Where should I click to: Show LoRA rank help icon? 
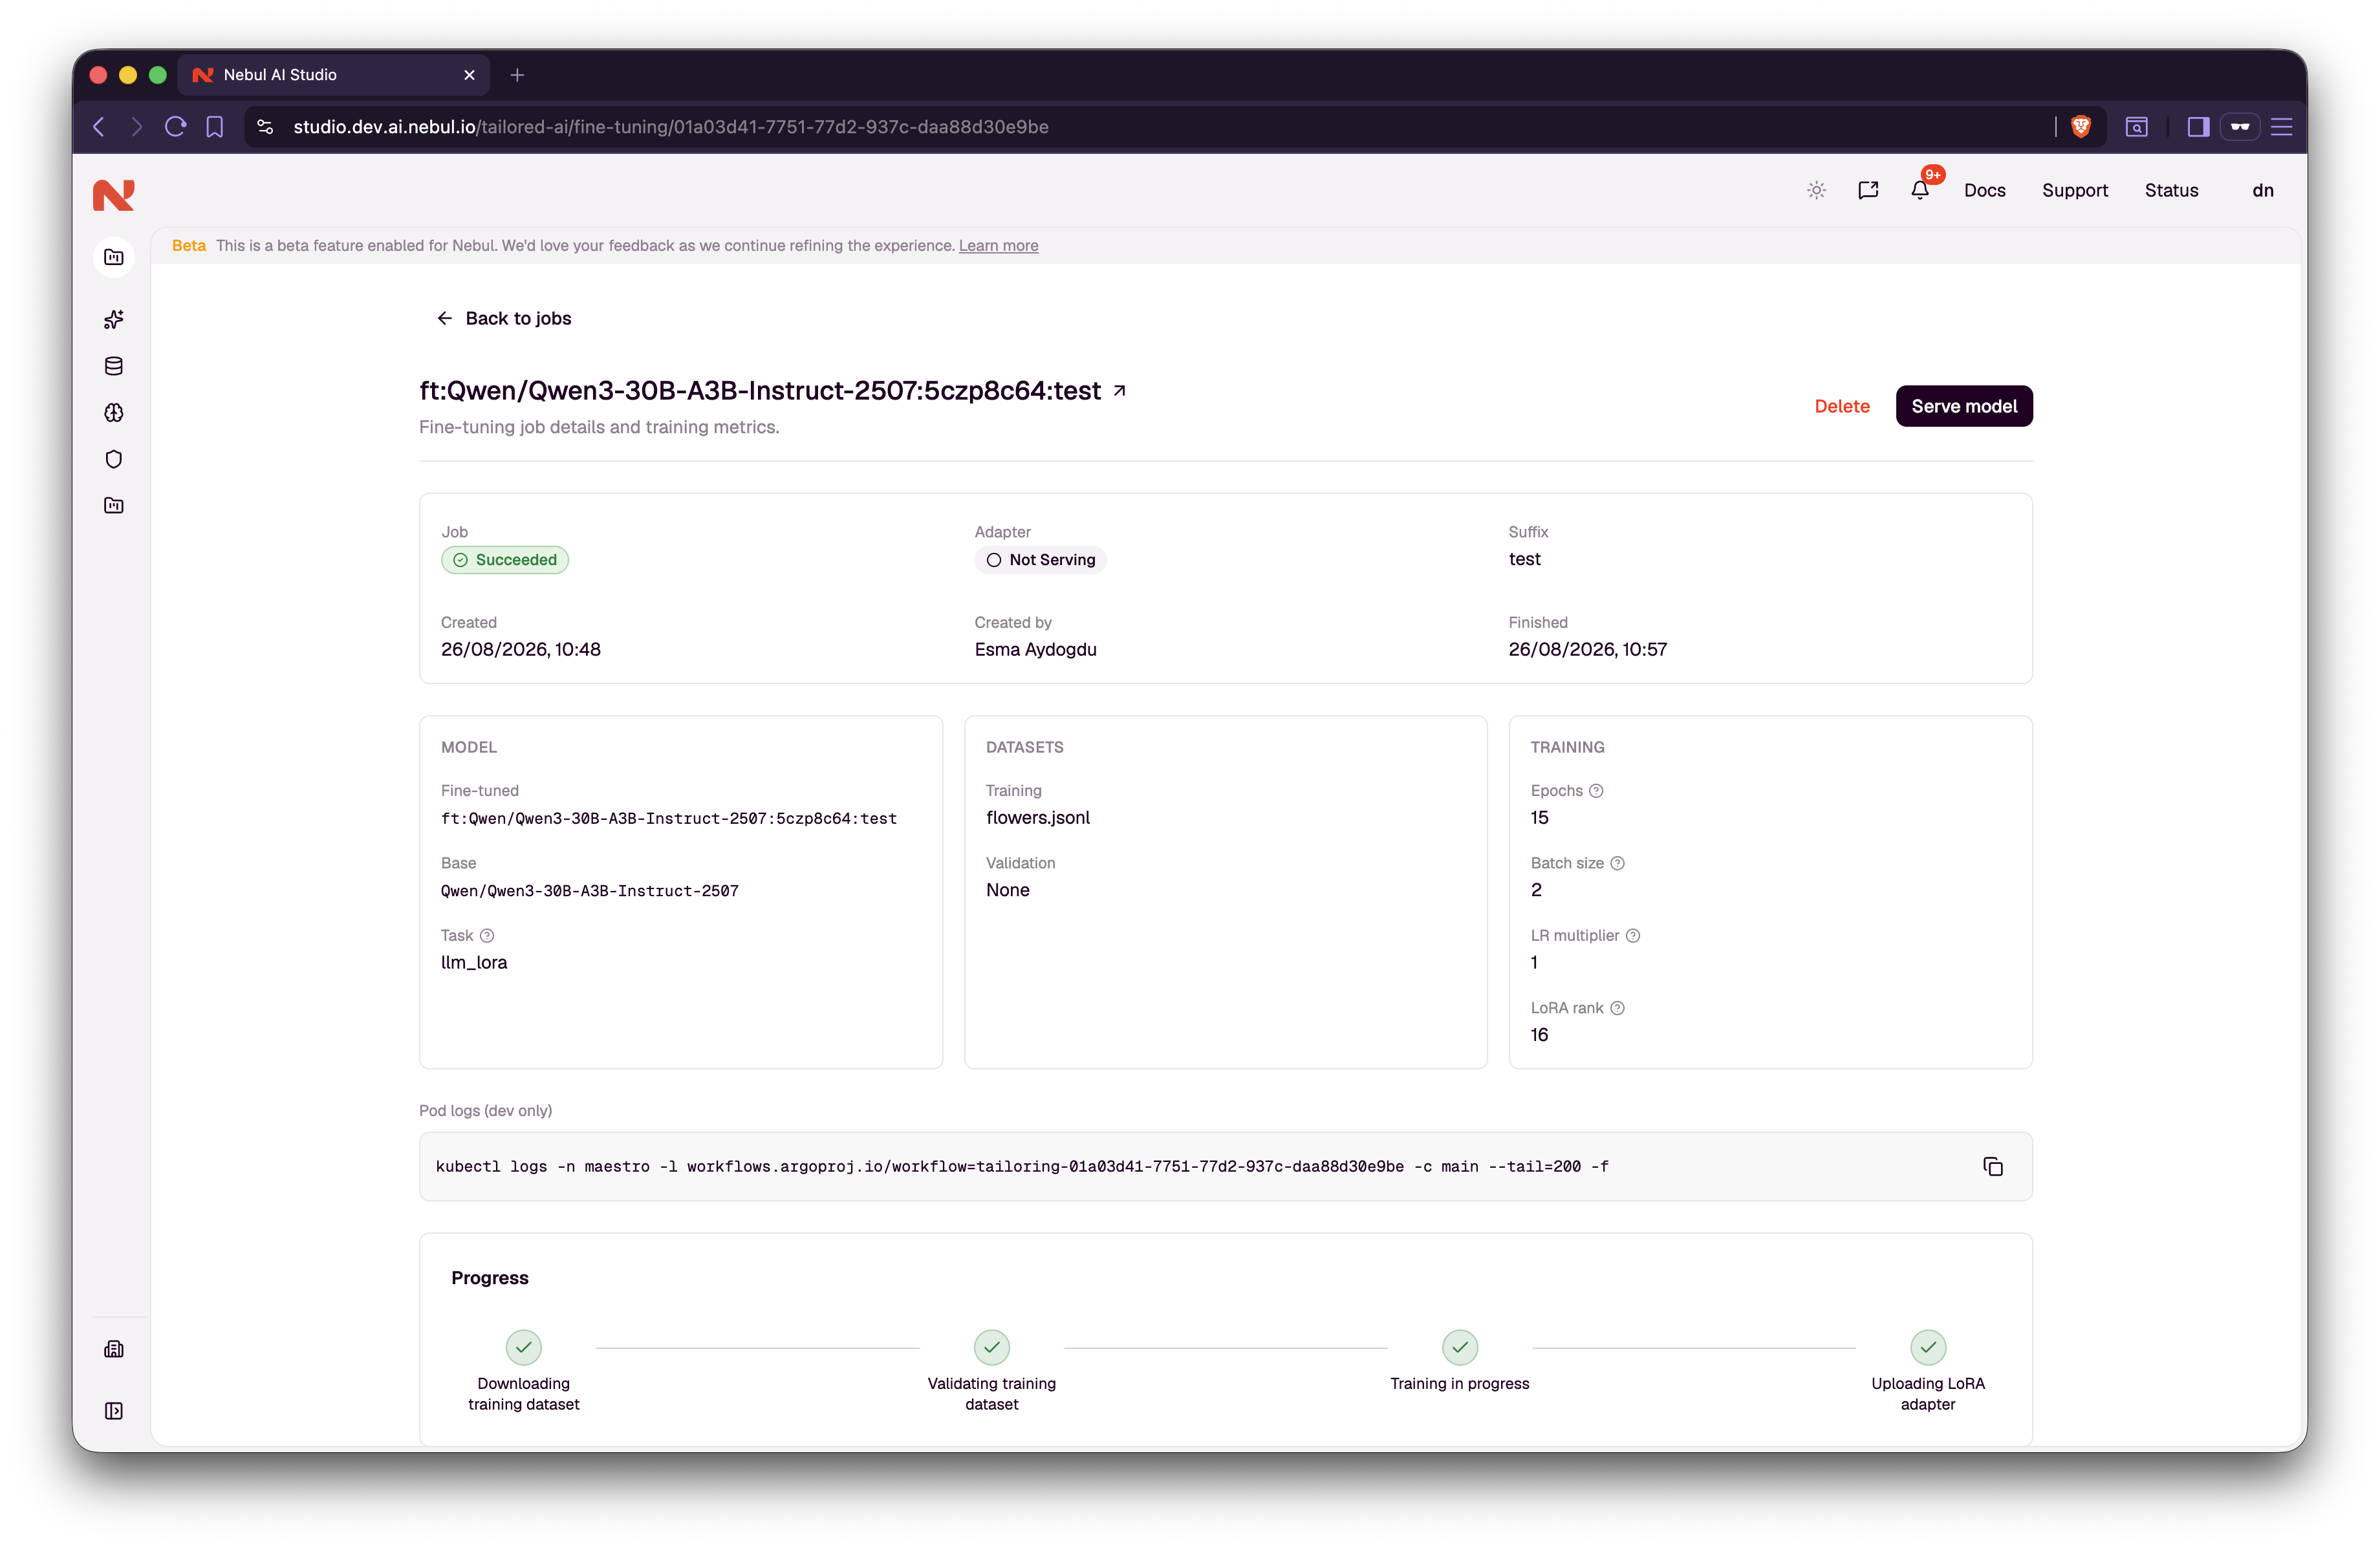(1617, 1008)
